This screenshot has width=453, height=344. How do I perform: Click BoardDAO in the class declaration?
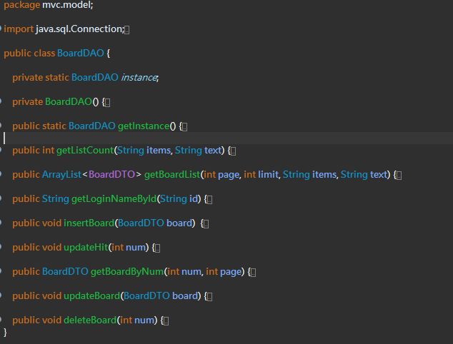tap(81, 53)
